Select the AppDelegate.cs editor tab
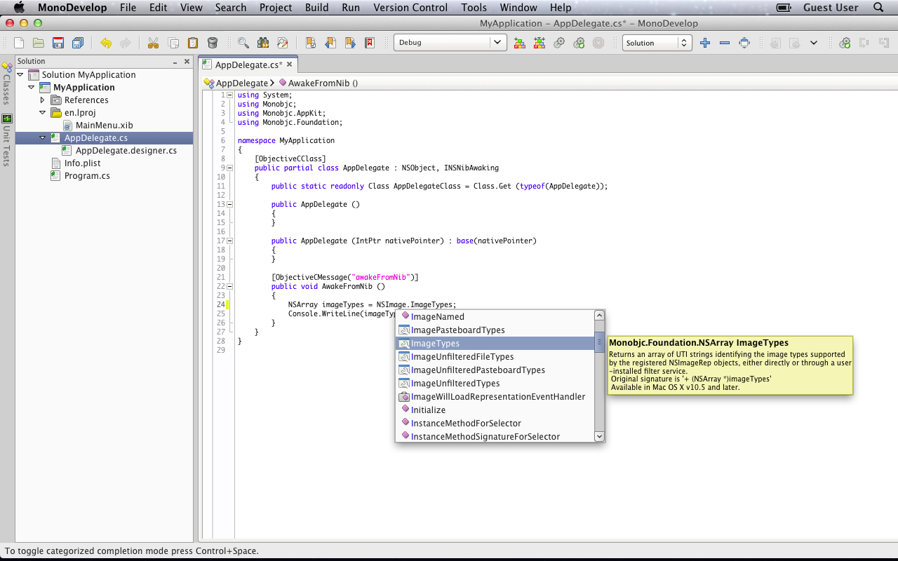Viewport: 898px width, 561px height. point(248,65)
